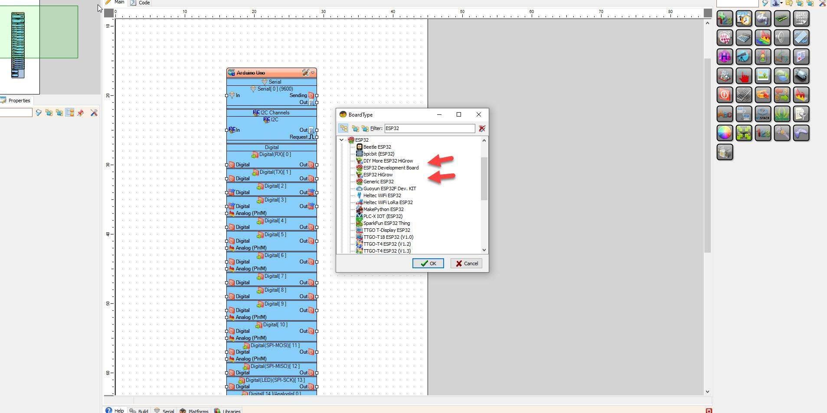This screenshot has height=413, width=827.
Task: Collapse the ESP32 tree node
Action: click(342, 140)
